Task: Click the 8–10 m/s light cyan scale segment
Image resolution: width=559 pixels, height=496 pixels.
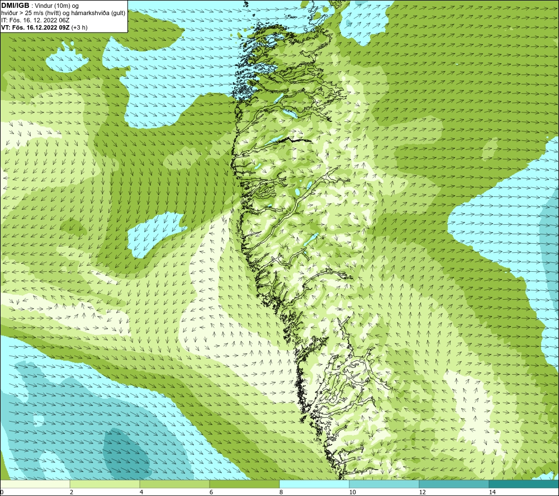Action: [x=314, y=484]
